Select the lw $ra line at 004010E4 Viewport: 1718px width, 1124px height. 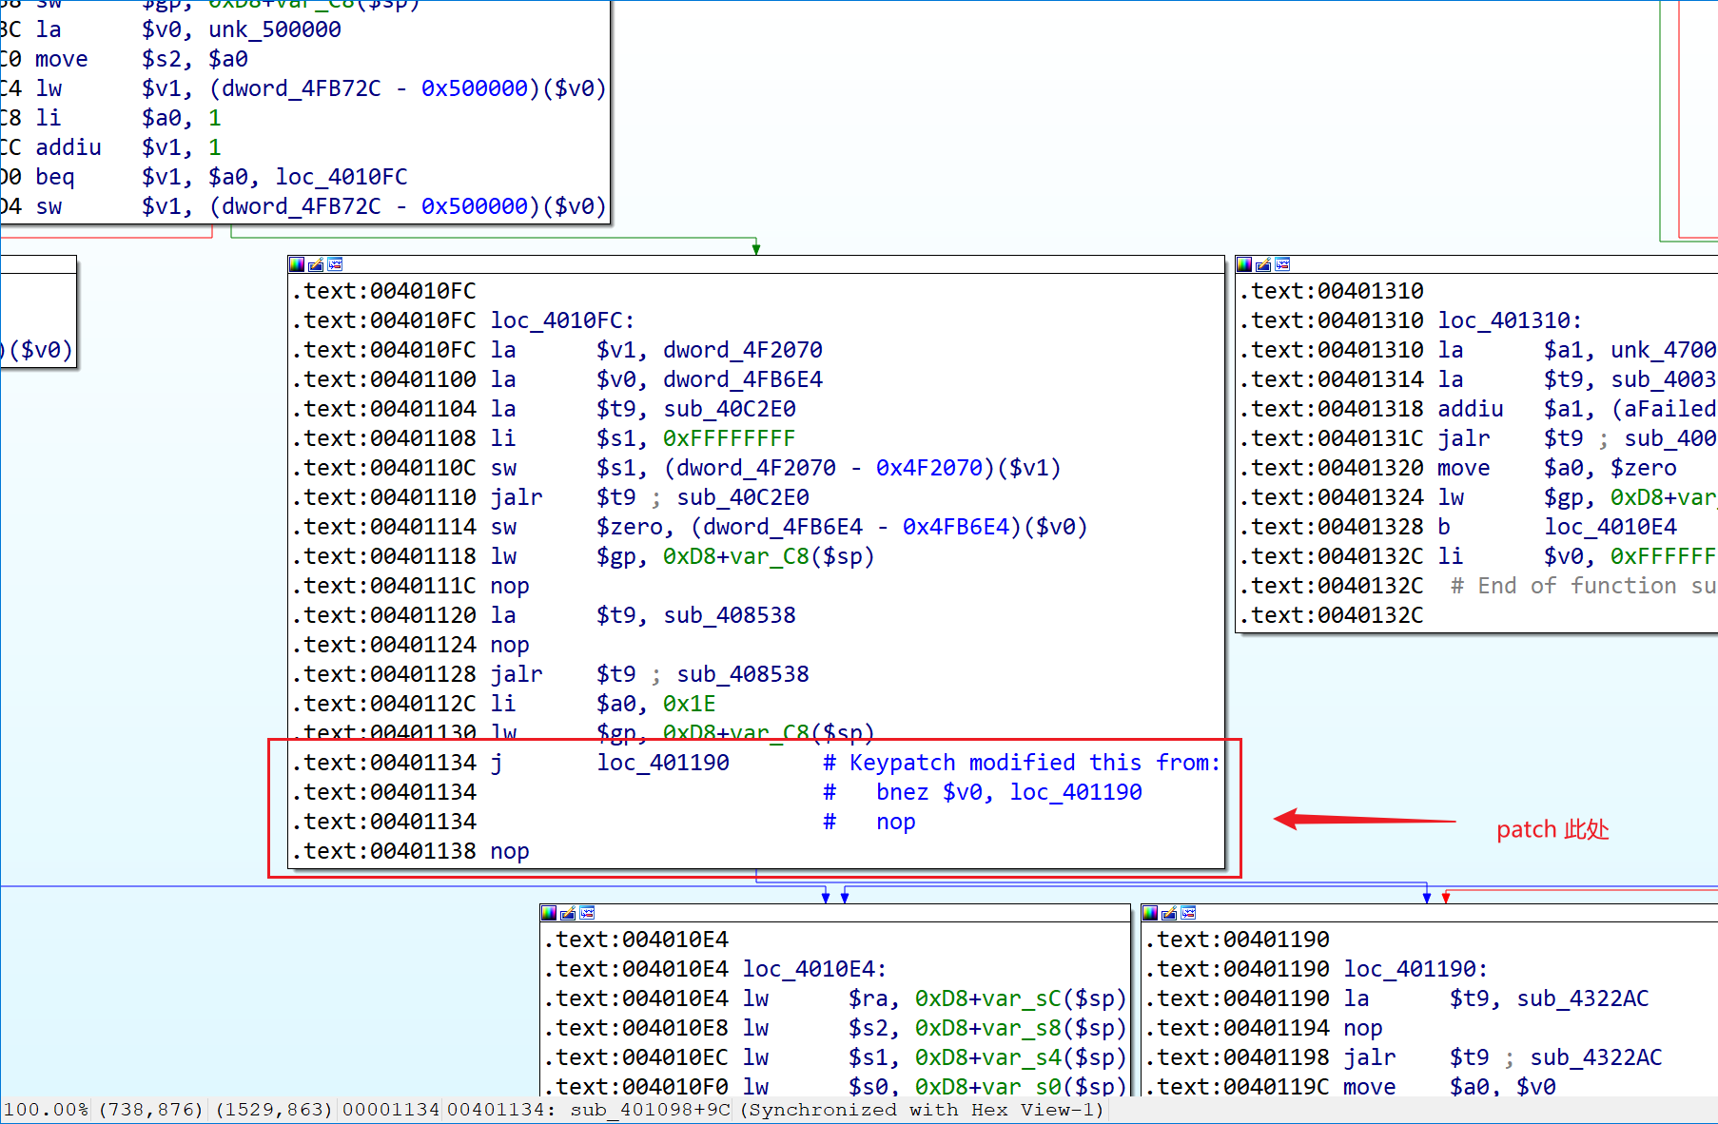[x=835, y=998]
